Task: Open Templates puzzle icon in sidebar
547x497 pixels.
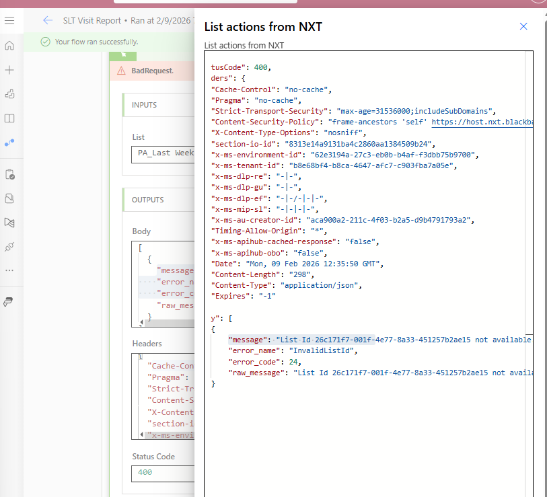Action: 9,94
